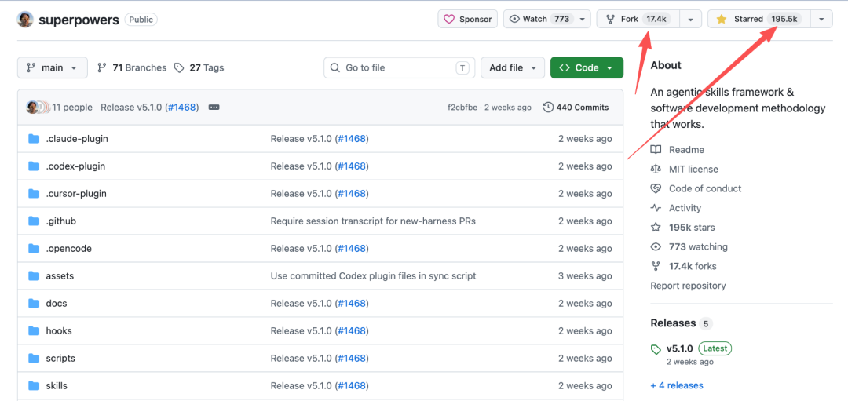Screen dimensions: 848x401
Task: Click the scripts folder icon
Action: (x=34, y=359)
